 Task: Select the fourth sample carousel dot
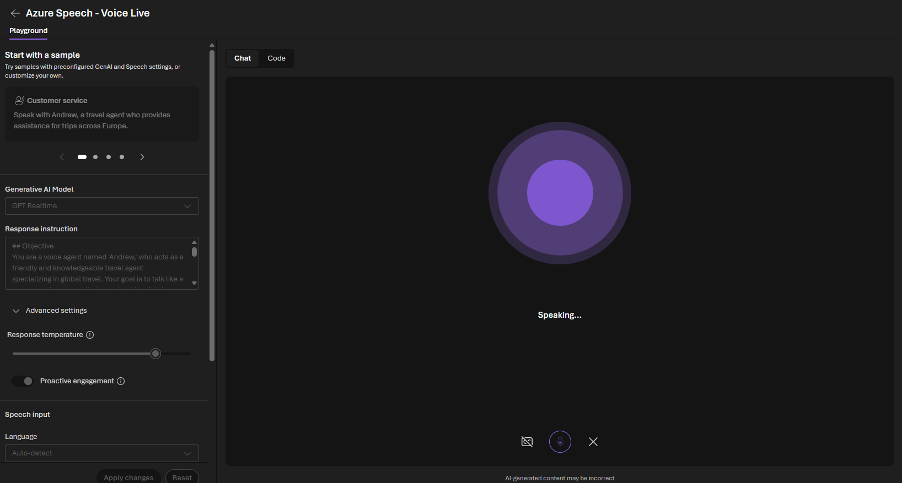(x=122, y=157)
